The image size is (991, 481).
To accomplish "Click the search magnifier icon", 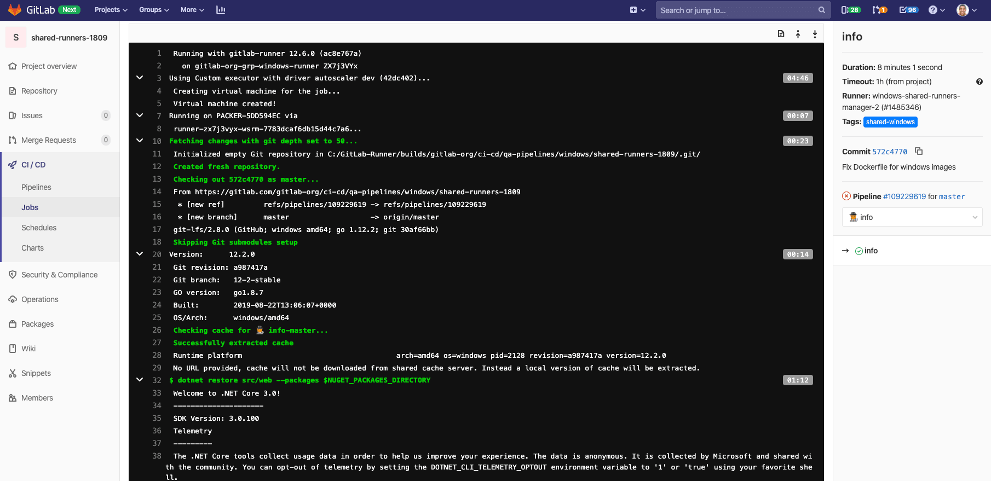I will pos(821,10).
